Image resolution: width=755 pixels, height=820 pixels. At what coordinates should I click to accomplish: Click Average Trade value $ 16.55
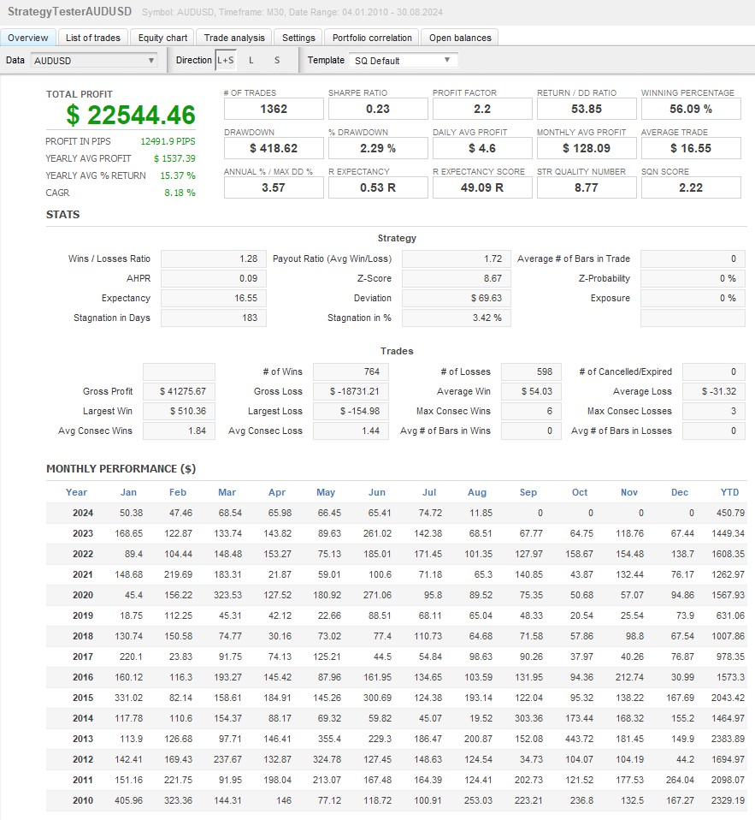click(x=691, y=148)
